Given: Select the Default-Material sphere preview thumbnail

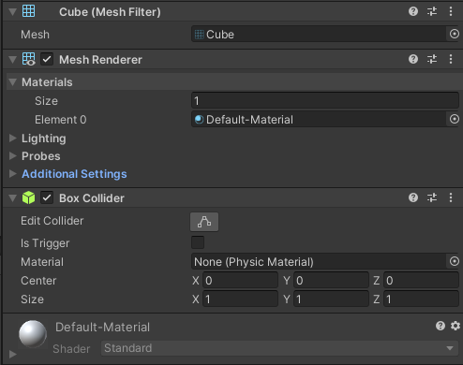Looking at the screenshot, I should click(x=33, y=334).
